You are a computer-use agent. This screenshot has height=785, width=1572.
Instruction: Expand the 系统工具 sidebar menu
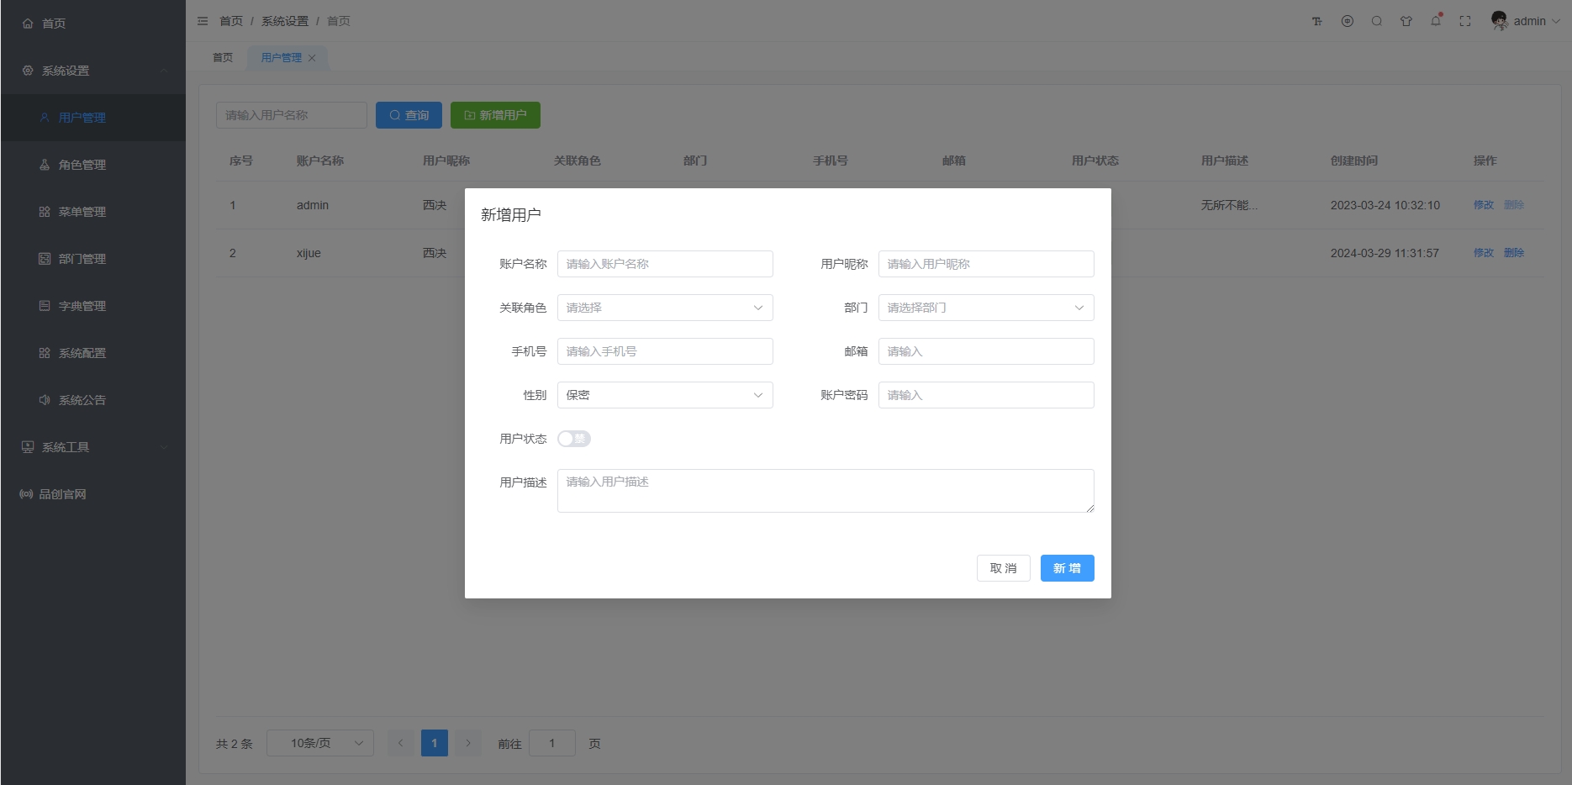coord(66,447)
